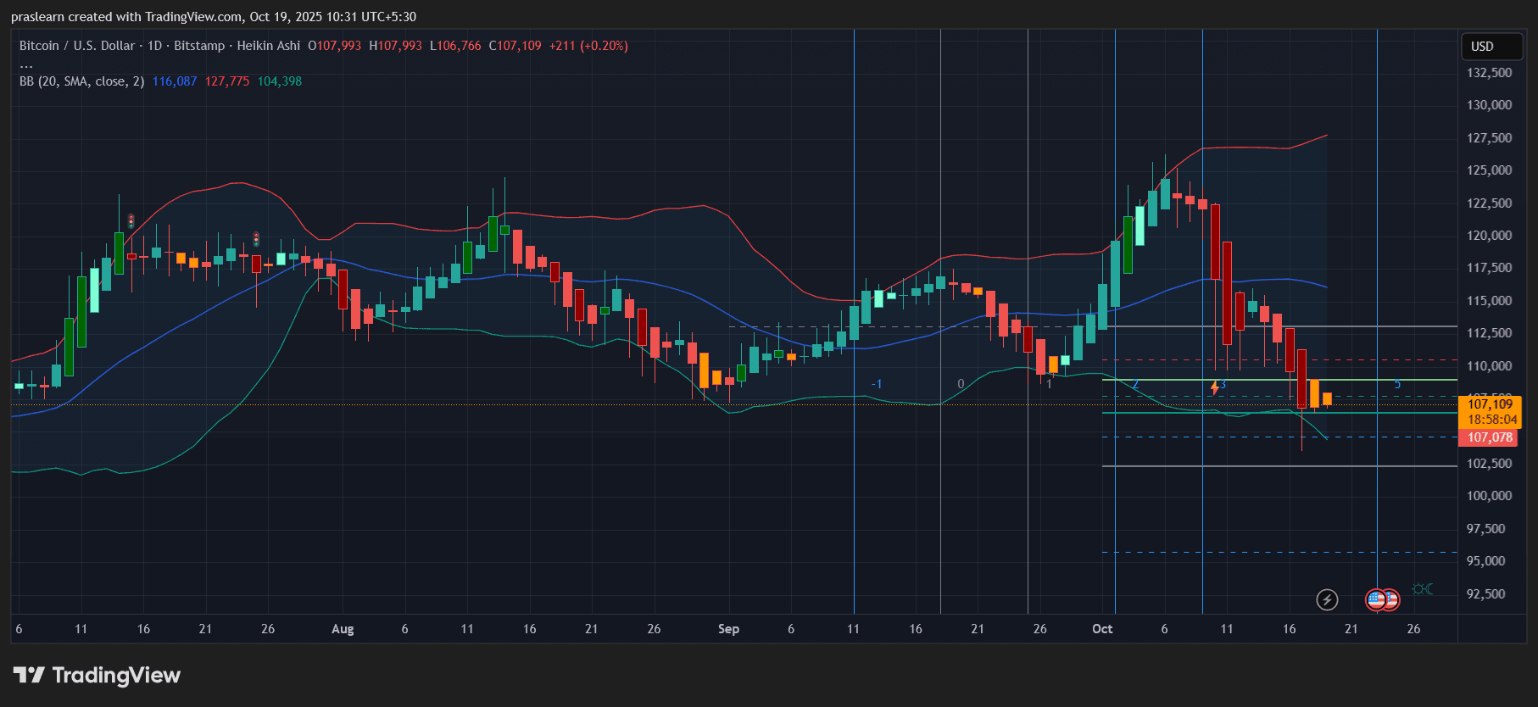Open the leftmost traffic-light marker in mid-July
The width and height of the screenshot is (1538, 707).
(x=131, y=221)
